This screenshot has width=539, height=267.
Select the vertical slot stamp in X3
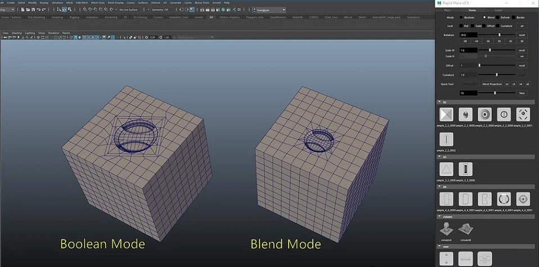(465, 169)
